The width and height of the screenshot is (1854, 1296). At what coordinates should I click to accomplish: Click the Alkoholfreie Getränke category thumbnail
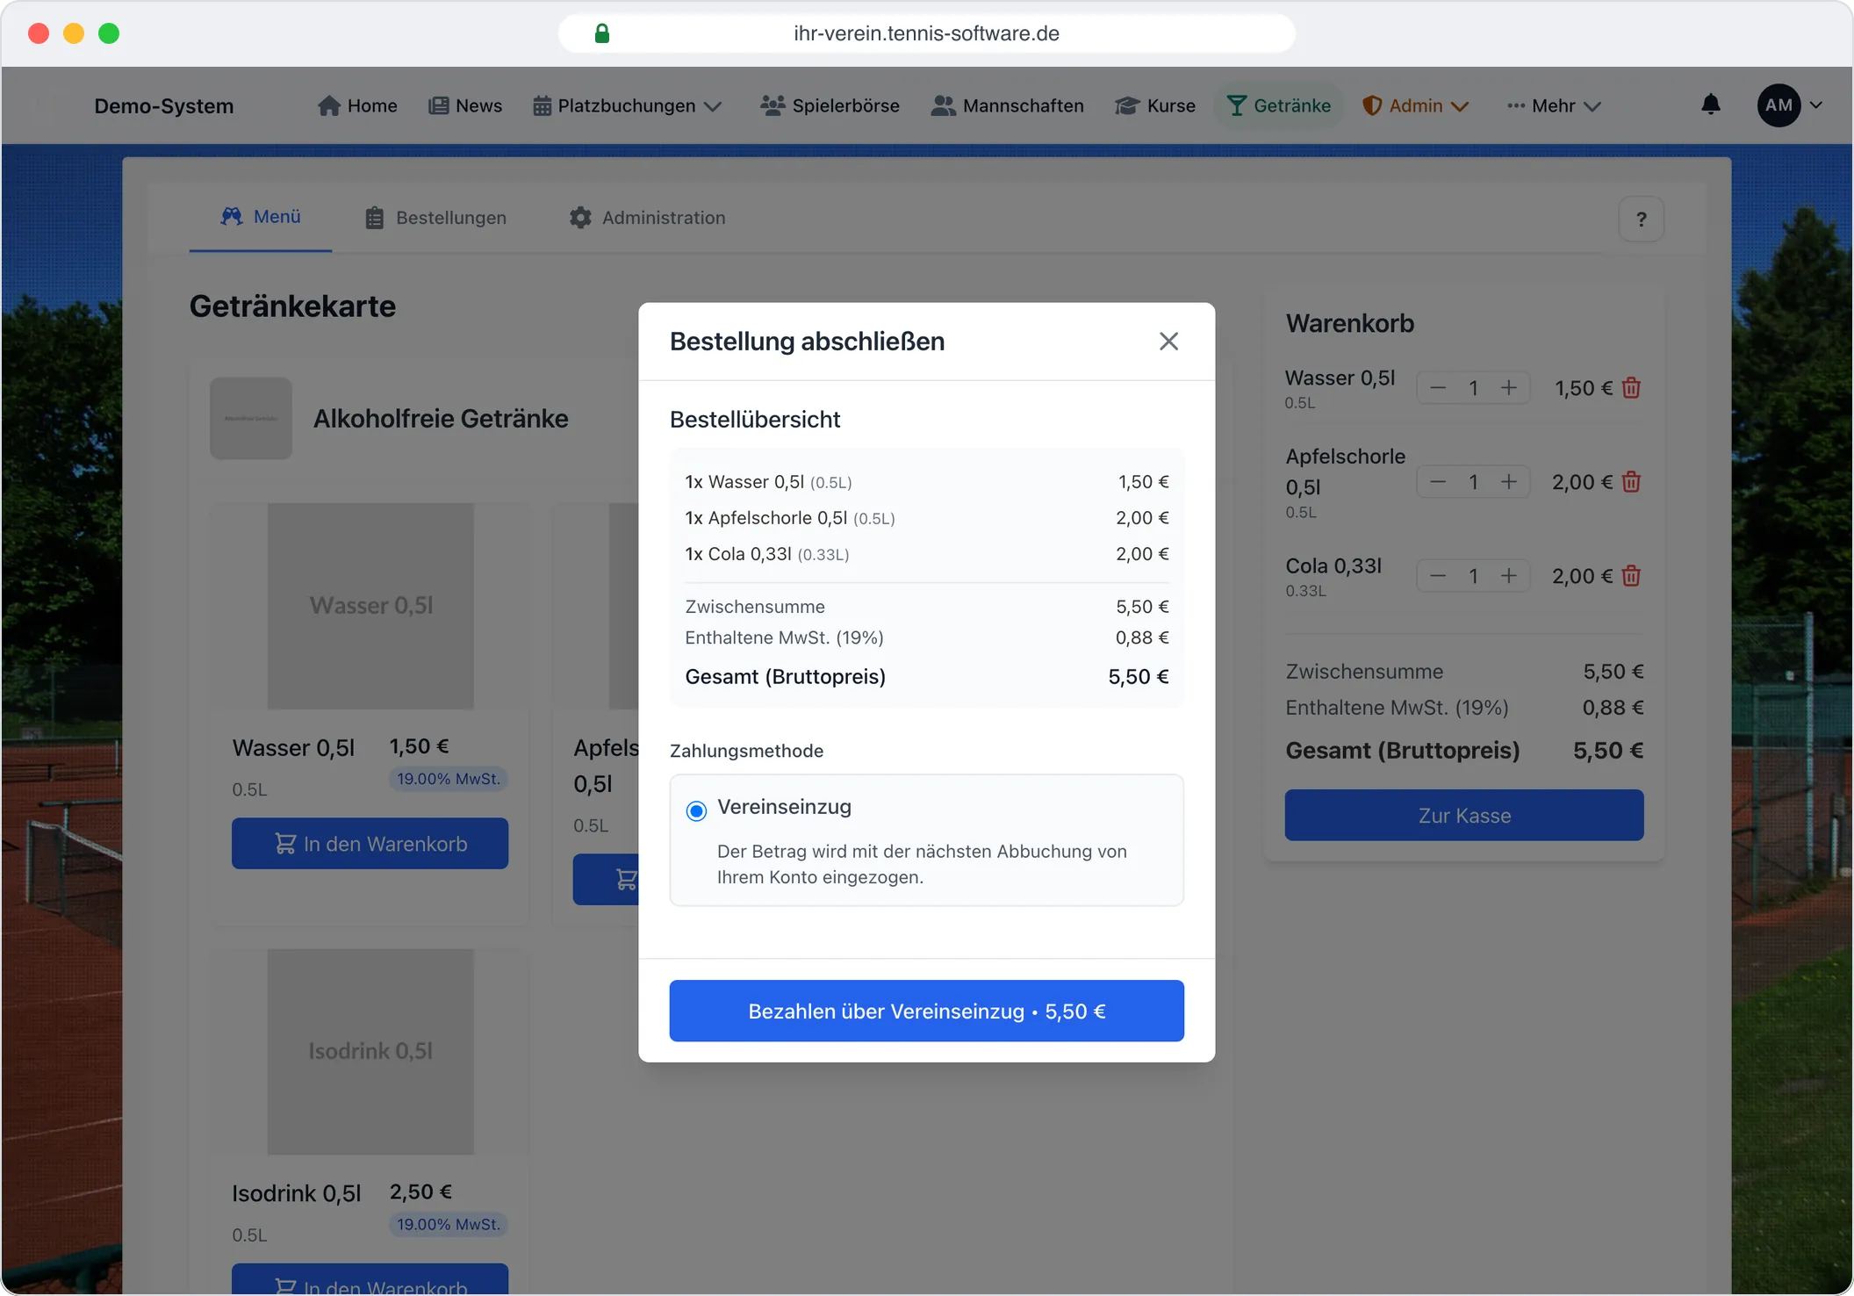point(251,418)
